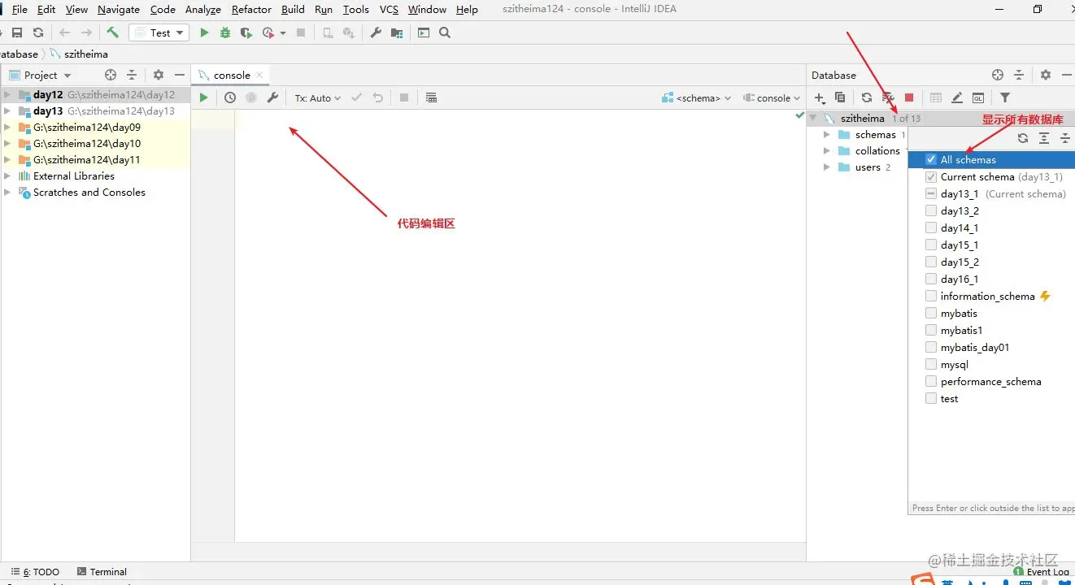Click the pencil edit source icon
Screen dimensions: 1075x585
click(957, 97)
